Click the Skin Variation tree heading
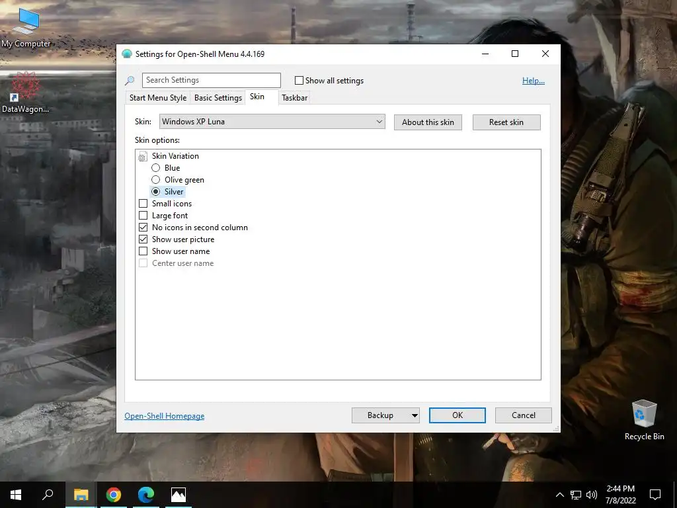The width and height of the screenshot is (677, 508). pyautogui.click(x=175, y=156)
